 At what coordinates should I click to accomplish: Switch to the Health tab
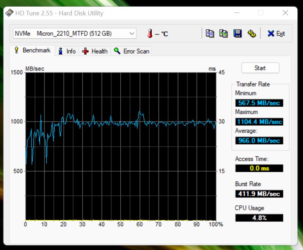point(95,51)
